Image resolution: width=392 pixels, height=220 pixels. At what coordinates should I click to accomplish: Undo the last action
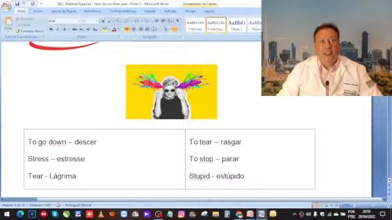tap(24, 4)
